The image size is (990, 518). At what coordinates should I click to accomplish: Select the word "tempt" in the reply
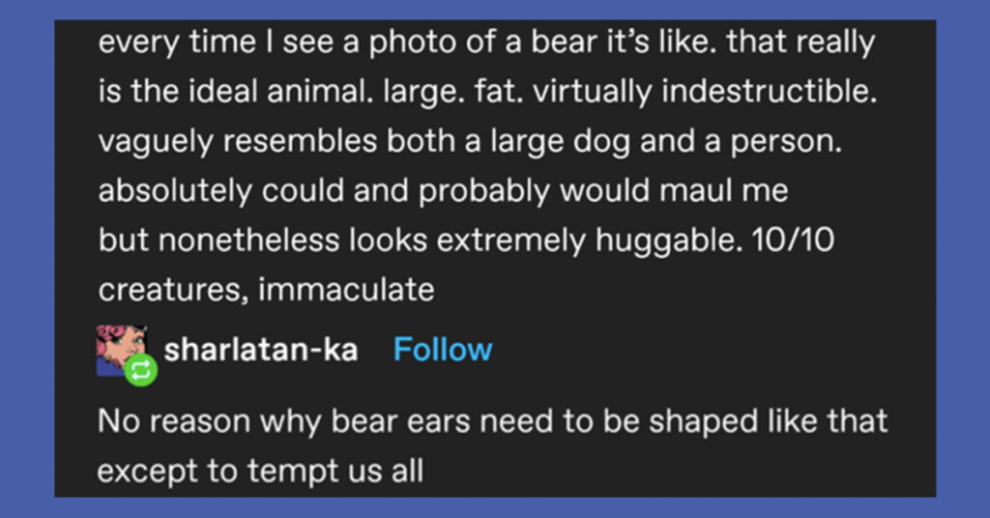tap(288, 472)
